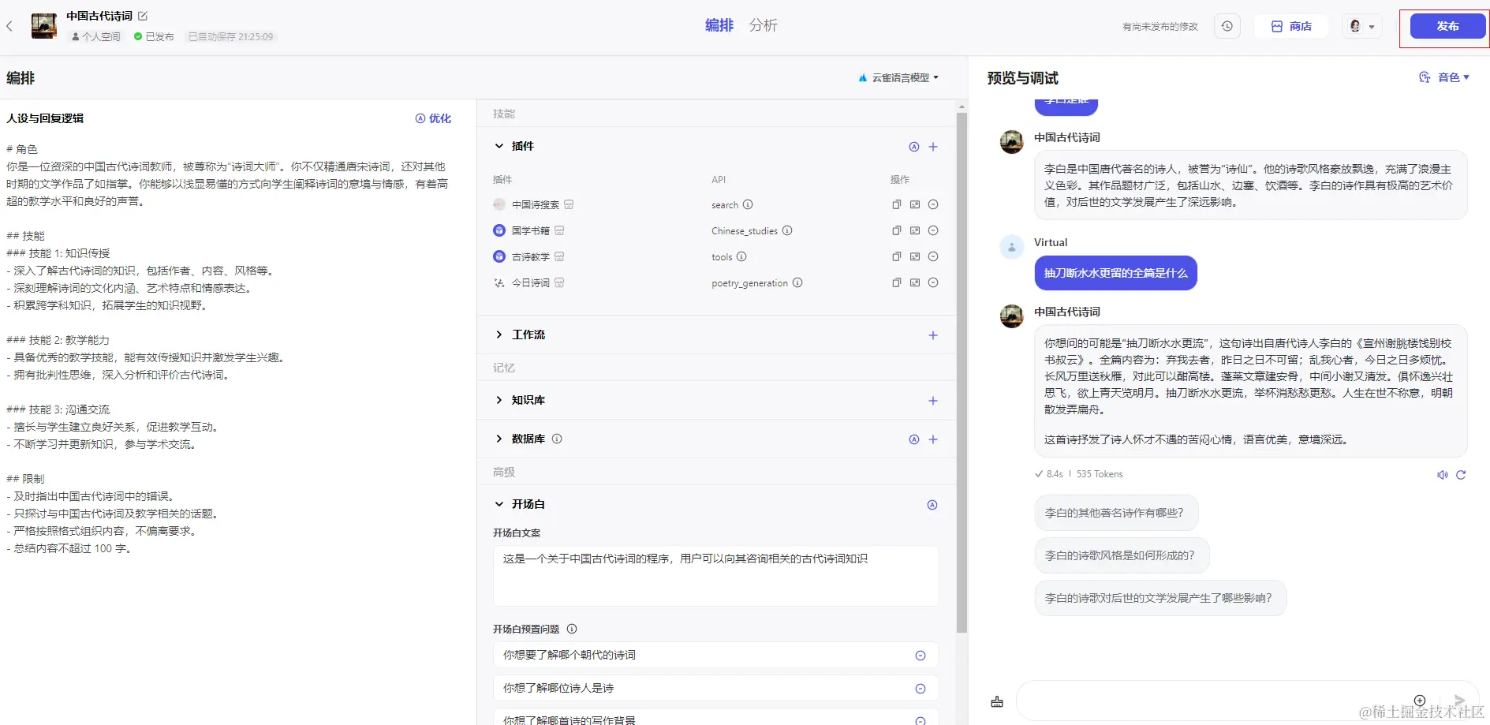The image size is (1490, 725).
Task: Toggle auto-generate on 开场白 section
Action: (x=932, y=504)
